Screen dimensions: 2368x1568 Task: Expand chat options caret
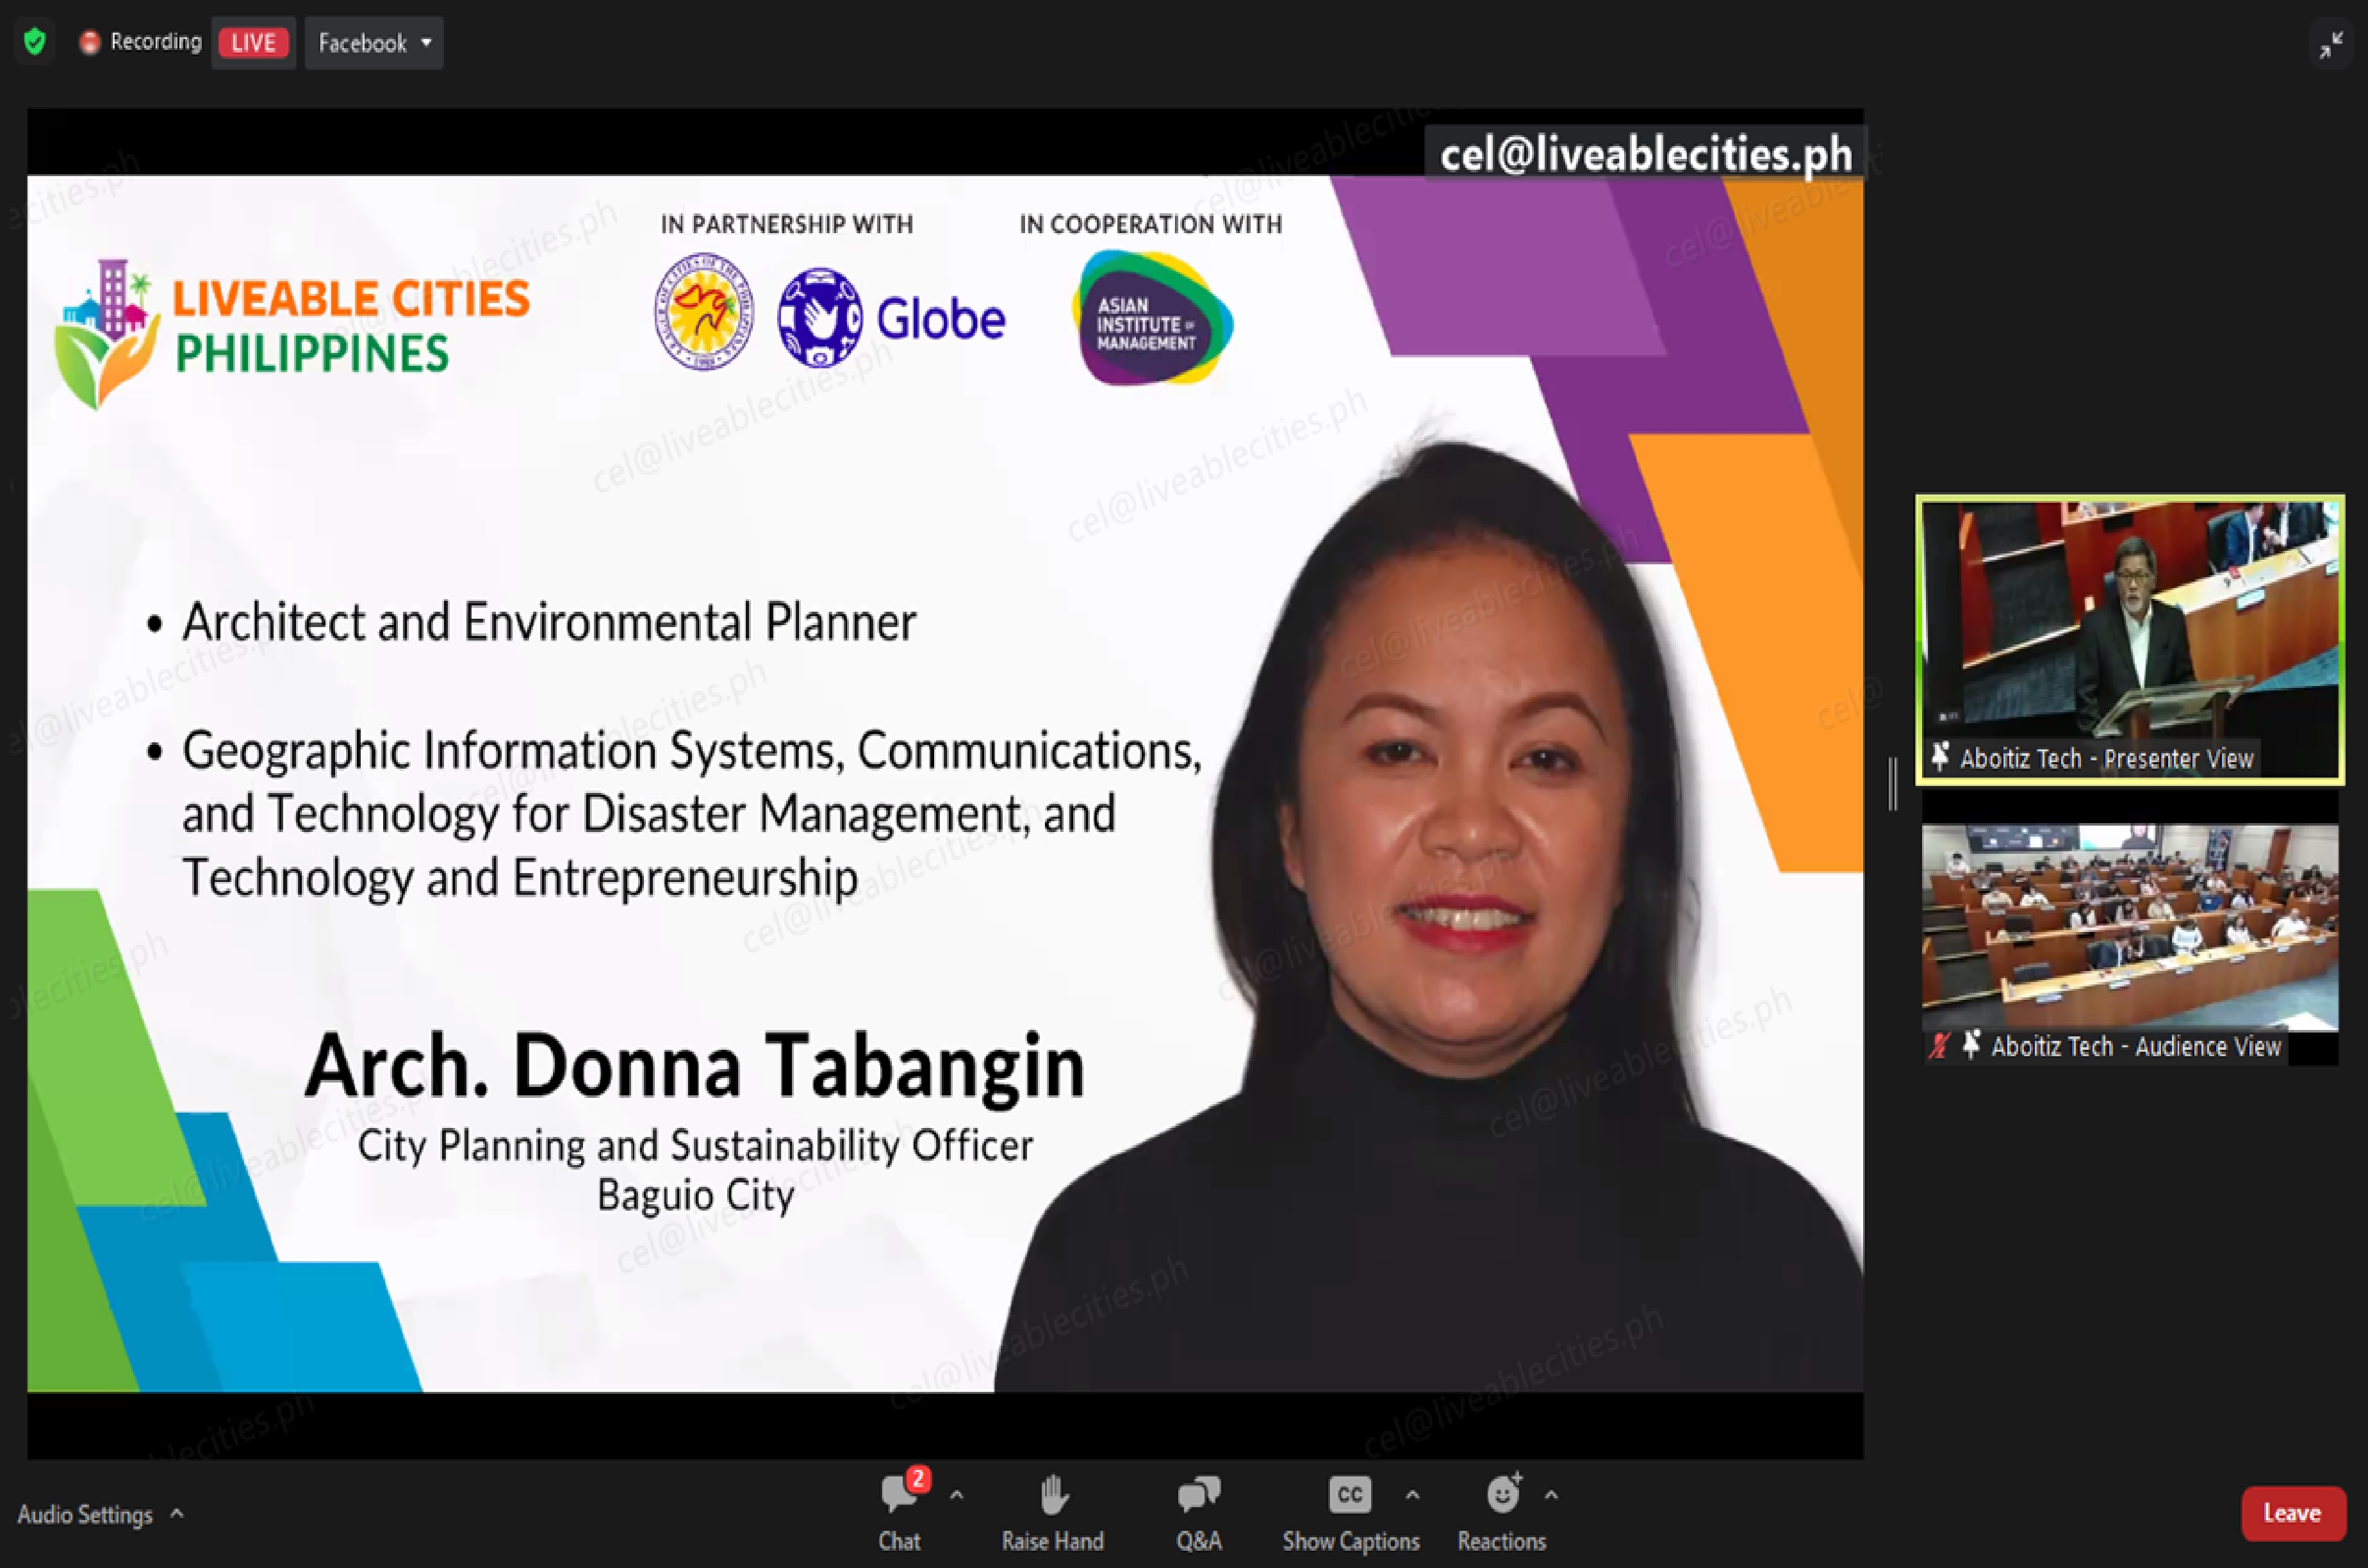(x=957, y=1495)
